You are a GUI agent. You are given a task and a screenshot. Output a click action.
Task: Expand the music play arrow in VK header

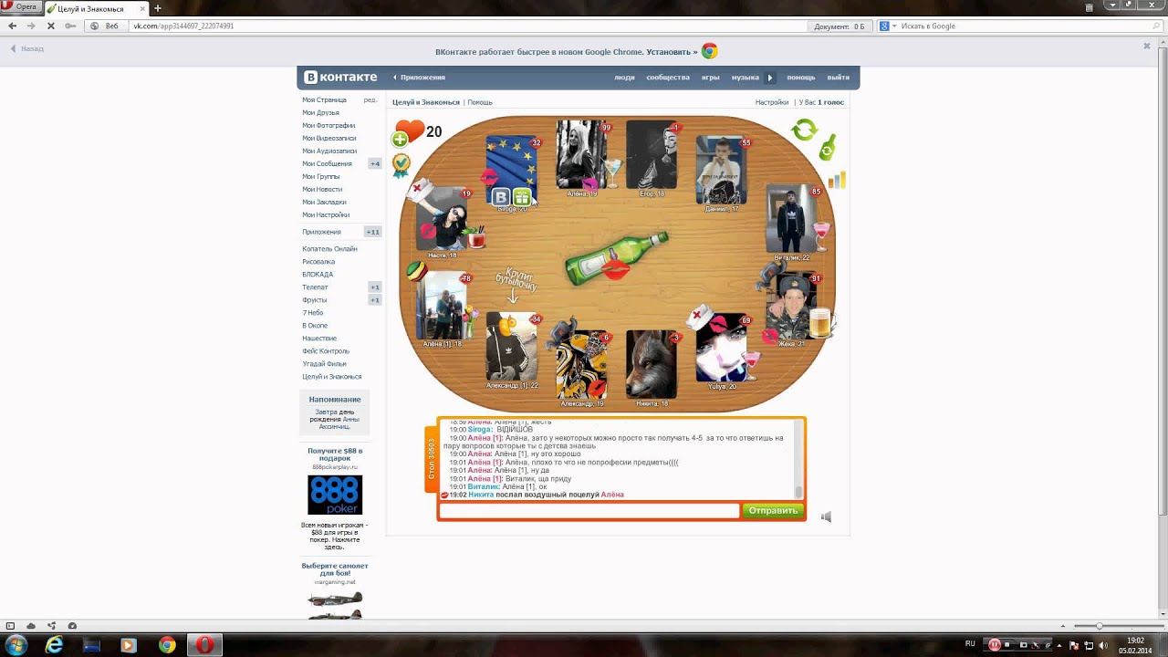click(769, 78)
